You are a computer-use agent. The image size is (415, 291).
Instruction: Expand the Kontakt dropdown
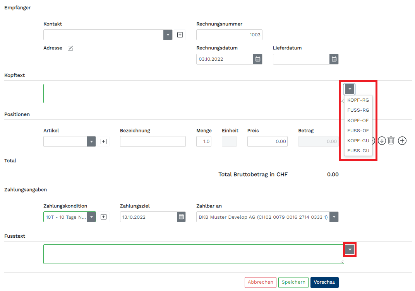[x=168, y=35]
